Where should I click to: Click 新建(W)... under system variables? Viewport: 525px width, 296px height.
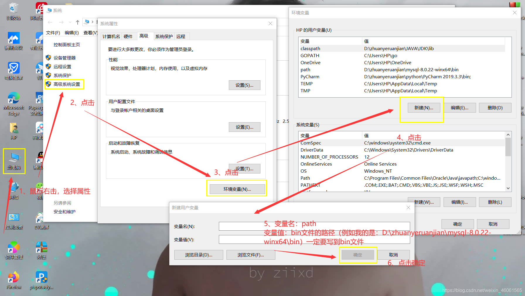[x=424, y=202]
